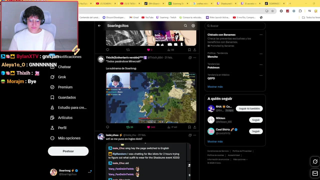Screen dimensions: 320x180
Task: Open Gmail bookmark in bookmarks bar
Action: 134,17
